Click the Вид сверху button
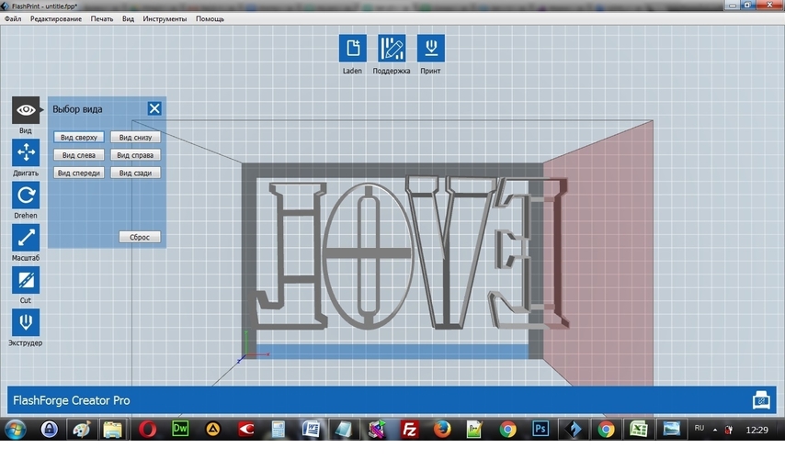785x459 pixels. (79, 137)
